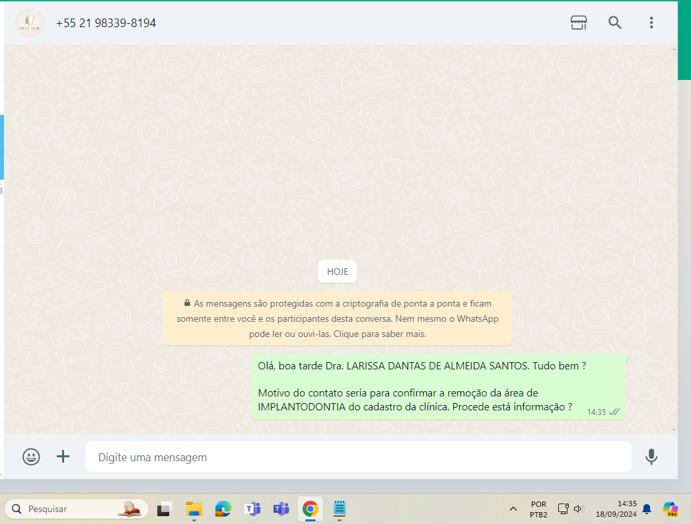Click the lock icon in the encryption notice
Image resolution: width=691 pixels, height=524 pixels.
(187, 303)
